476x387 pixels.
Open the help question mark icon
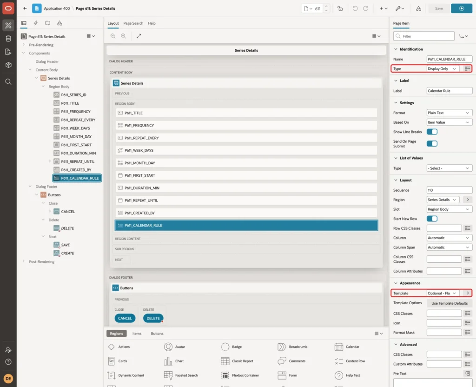(8, 362)
